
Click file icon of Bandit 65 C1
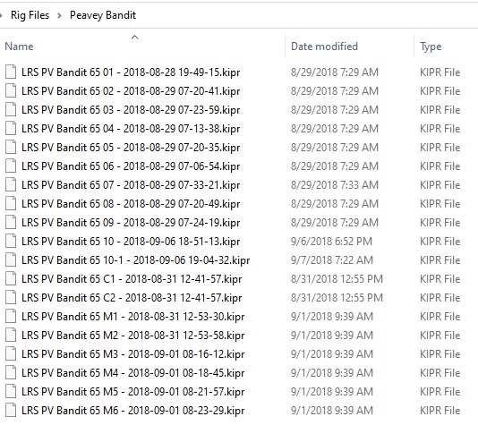(11, 279)
